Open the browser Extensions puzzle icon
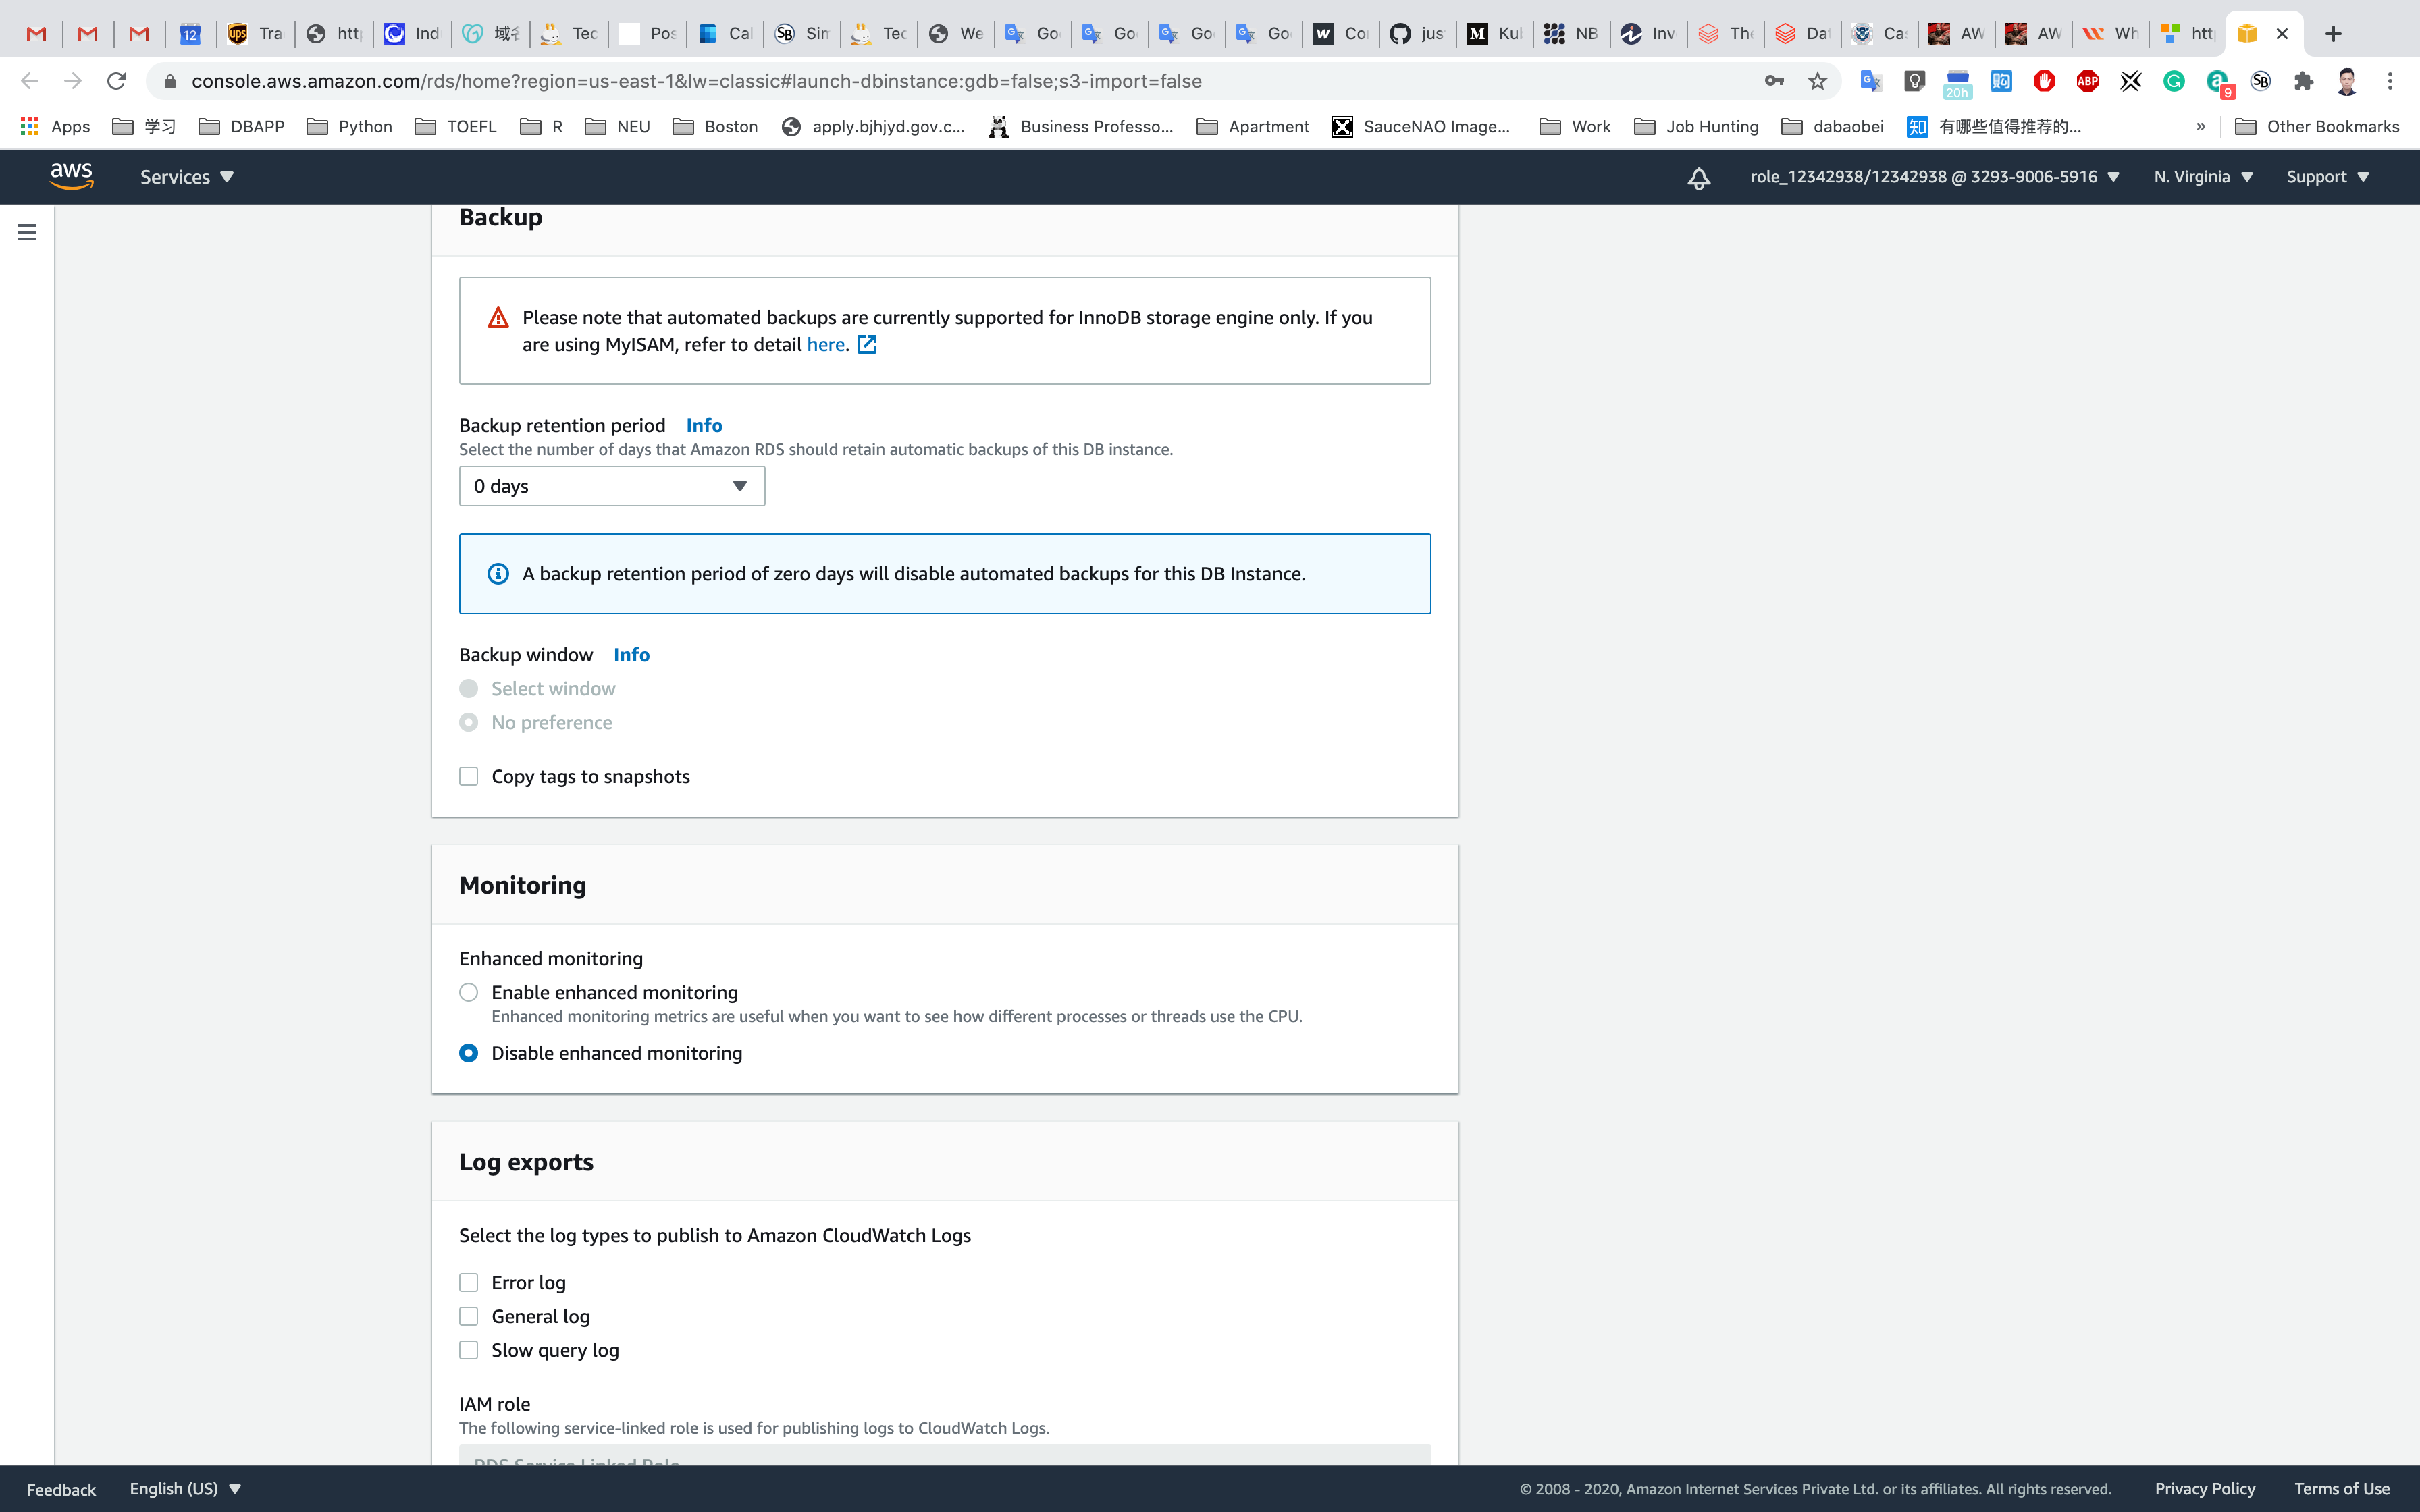 2304,81
